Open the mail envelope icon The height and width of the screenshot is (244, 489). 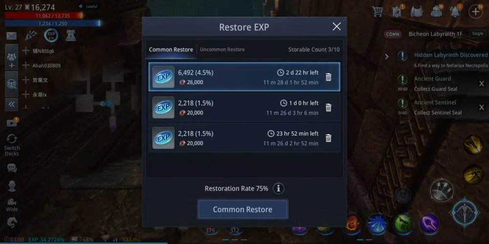(x=12, y=36)
